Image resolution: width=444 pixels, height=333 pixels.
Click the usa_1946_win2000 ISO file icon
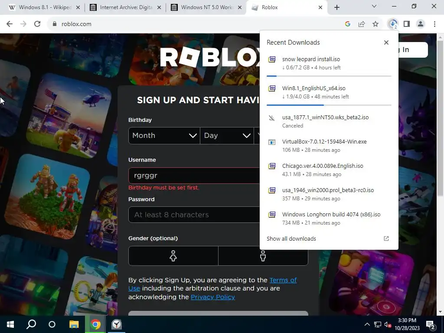272,190
